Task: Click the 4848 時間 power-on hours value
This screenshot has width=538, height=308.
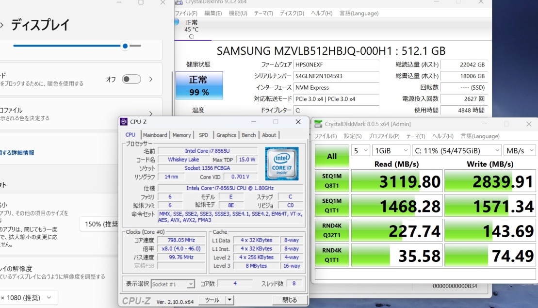Action: coord(464,110)
